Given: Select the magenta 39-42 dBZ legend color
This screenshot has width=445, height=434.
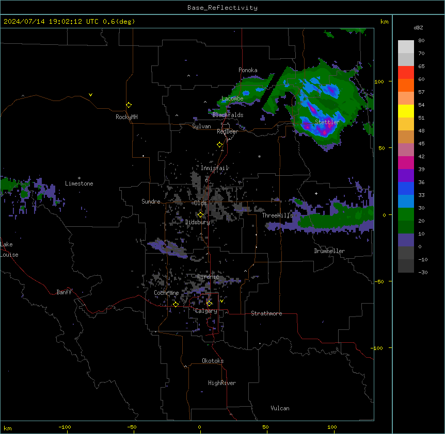Looking at the screenshot, I should click(x=406, y=162).
